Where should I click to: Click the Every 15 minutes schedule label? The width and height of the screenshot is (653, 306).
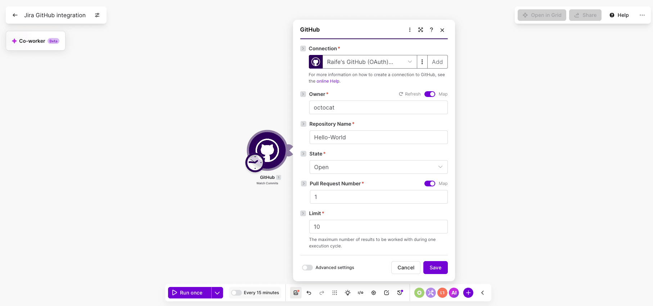(261, 293)
